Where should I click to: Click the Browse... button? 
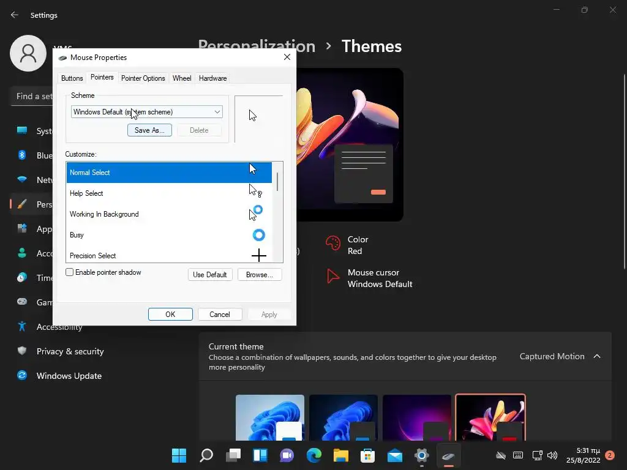(x=260, y=275)
